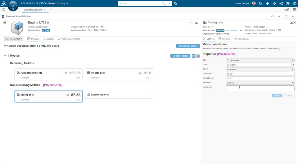Open the tag filter icon
This screenshot has width=298, height=167.
pos(176,3)
